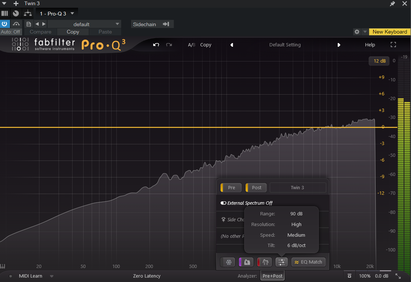This screenshot has width=411, height=282.
Task: Toggle the A/B state switch
Action: (192, 45)
